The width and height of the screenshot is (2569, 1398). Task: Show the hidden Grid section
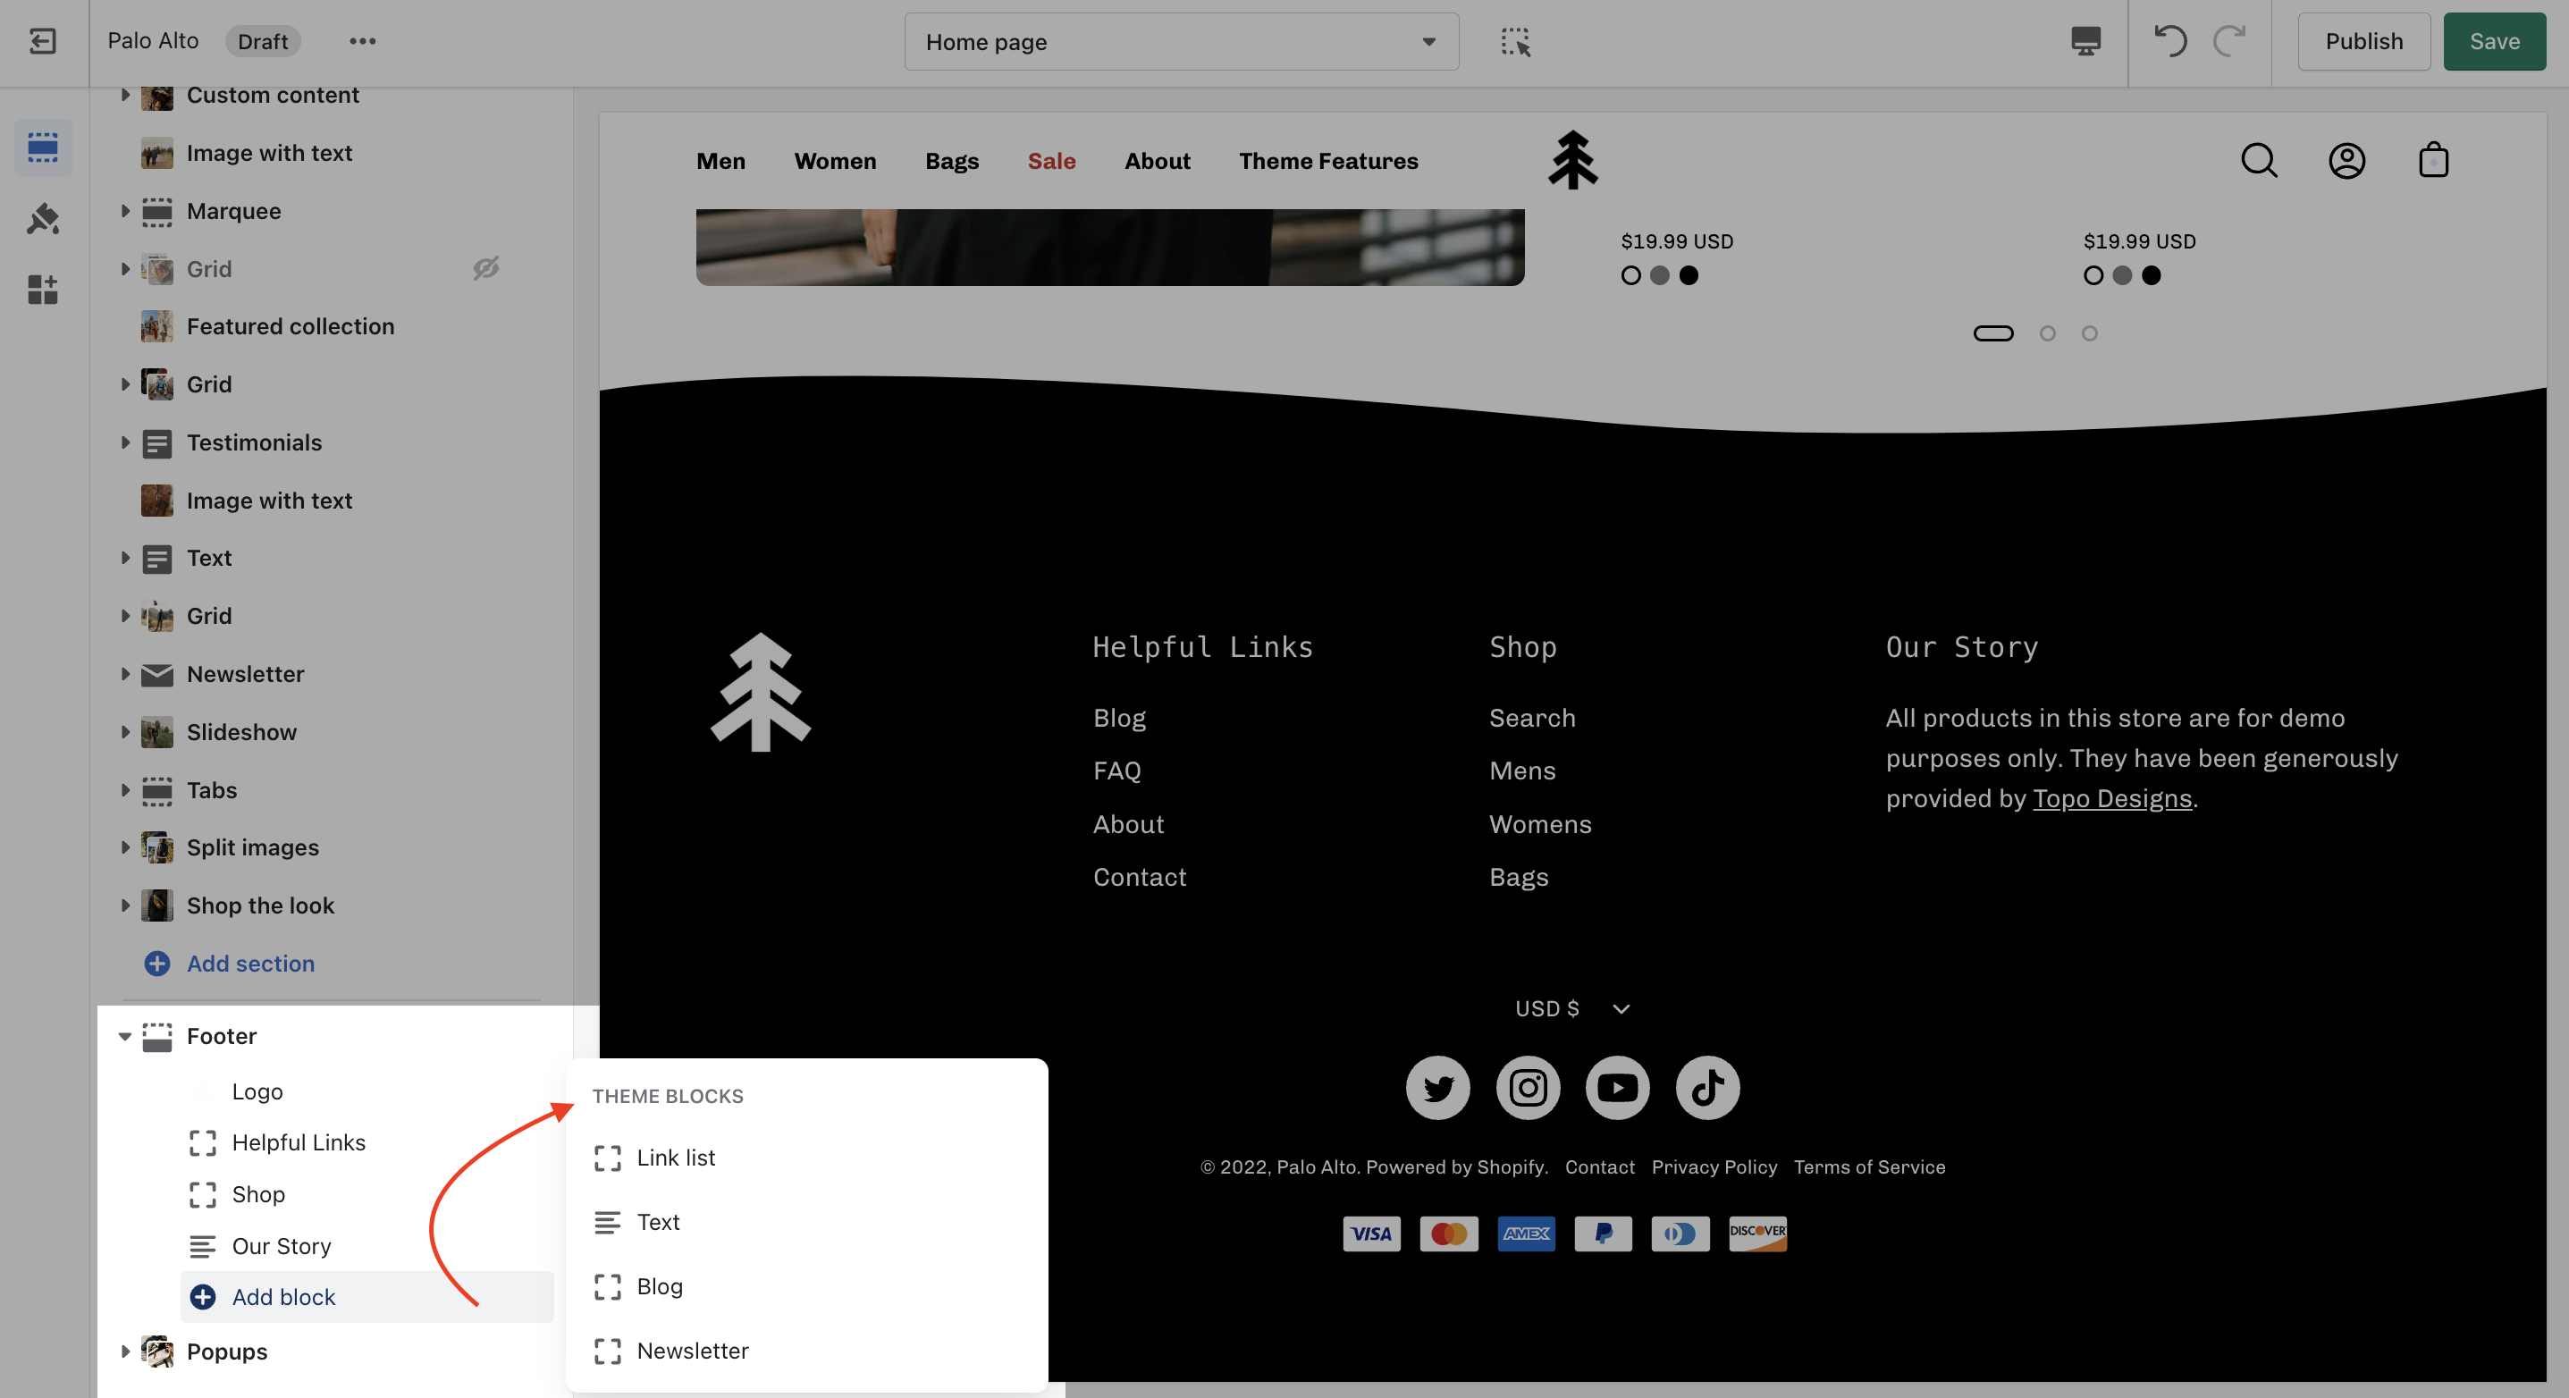tap(485, 268)
